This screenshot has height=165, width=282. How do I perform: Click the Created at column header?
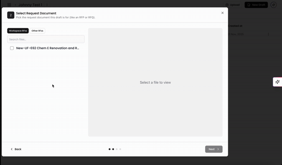point(235,26)
